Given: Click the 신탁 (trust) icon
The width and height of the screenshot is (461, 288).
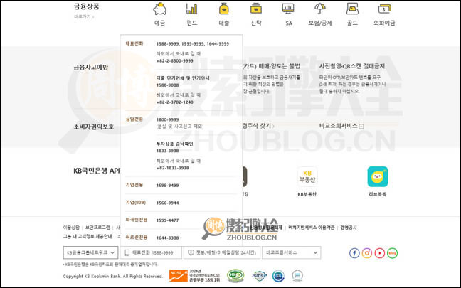Looking at the screenshot, I should [x=256, y=9].
